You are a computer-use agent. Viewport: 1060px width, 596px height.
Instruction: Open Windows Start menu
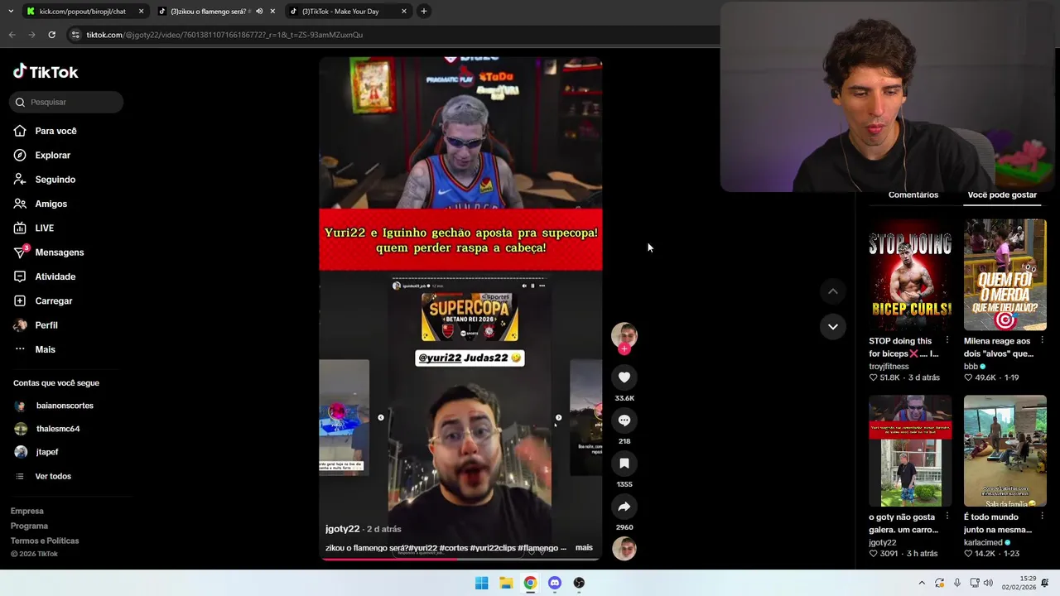point(481,583)
